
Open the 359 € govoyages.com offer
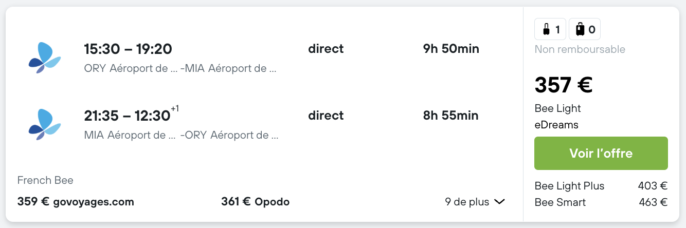pos(76,202)
